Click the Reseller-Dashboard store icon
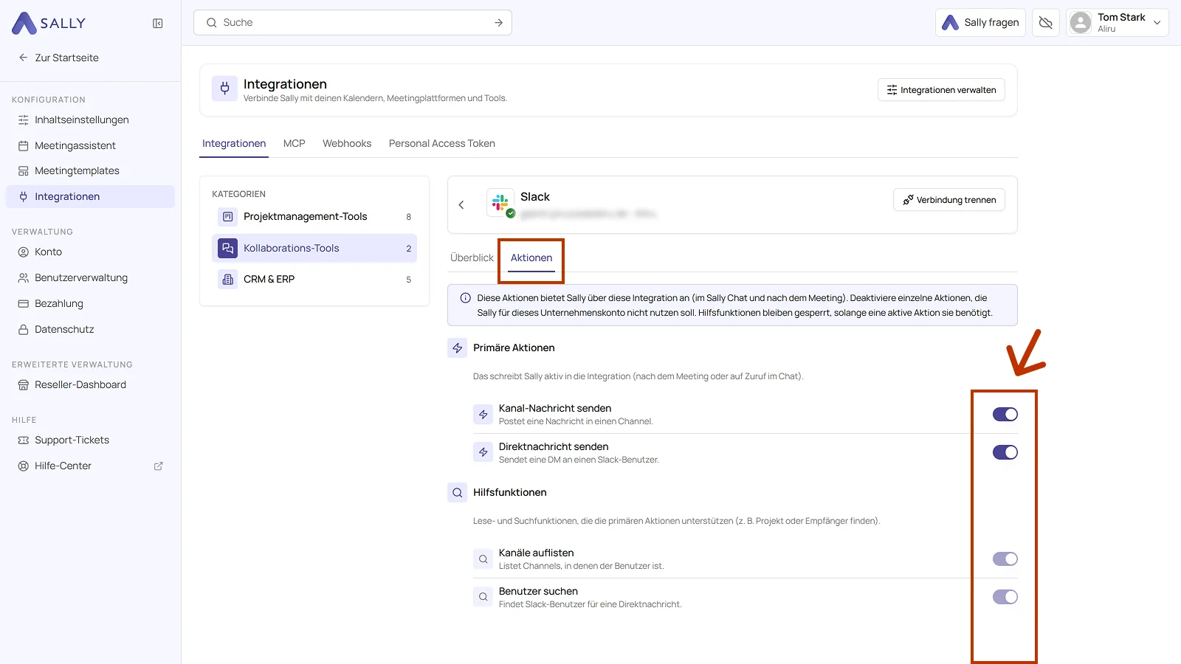This screenshot has width=1181, height=664. point(24,385)
